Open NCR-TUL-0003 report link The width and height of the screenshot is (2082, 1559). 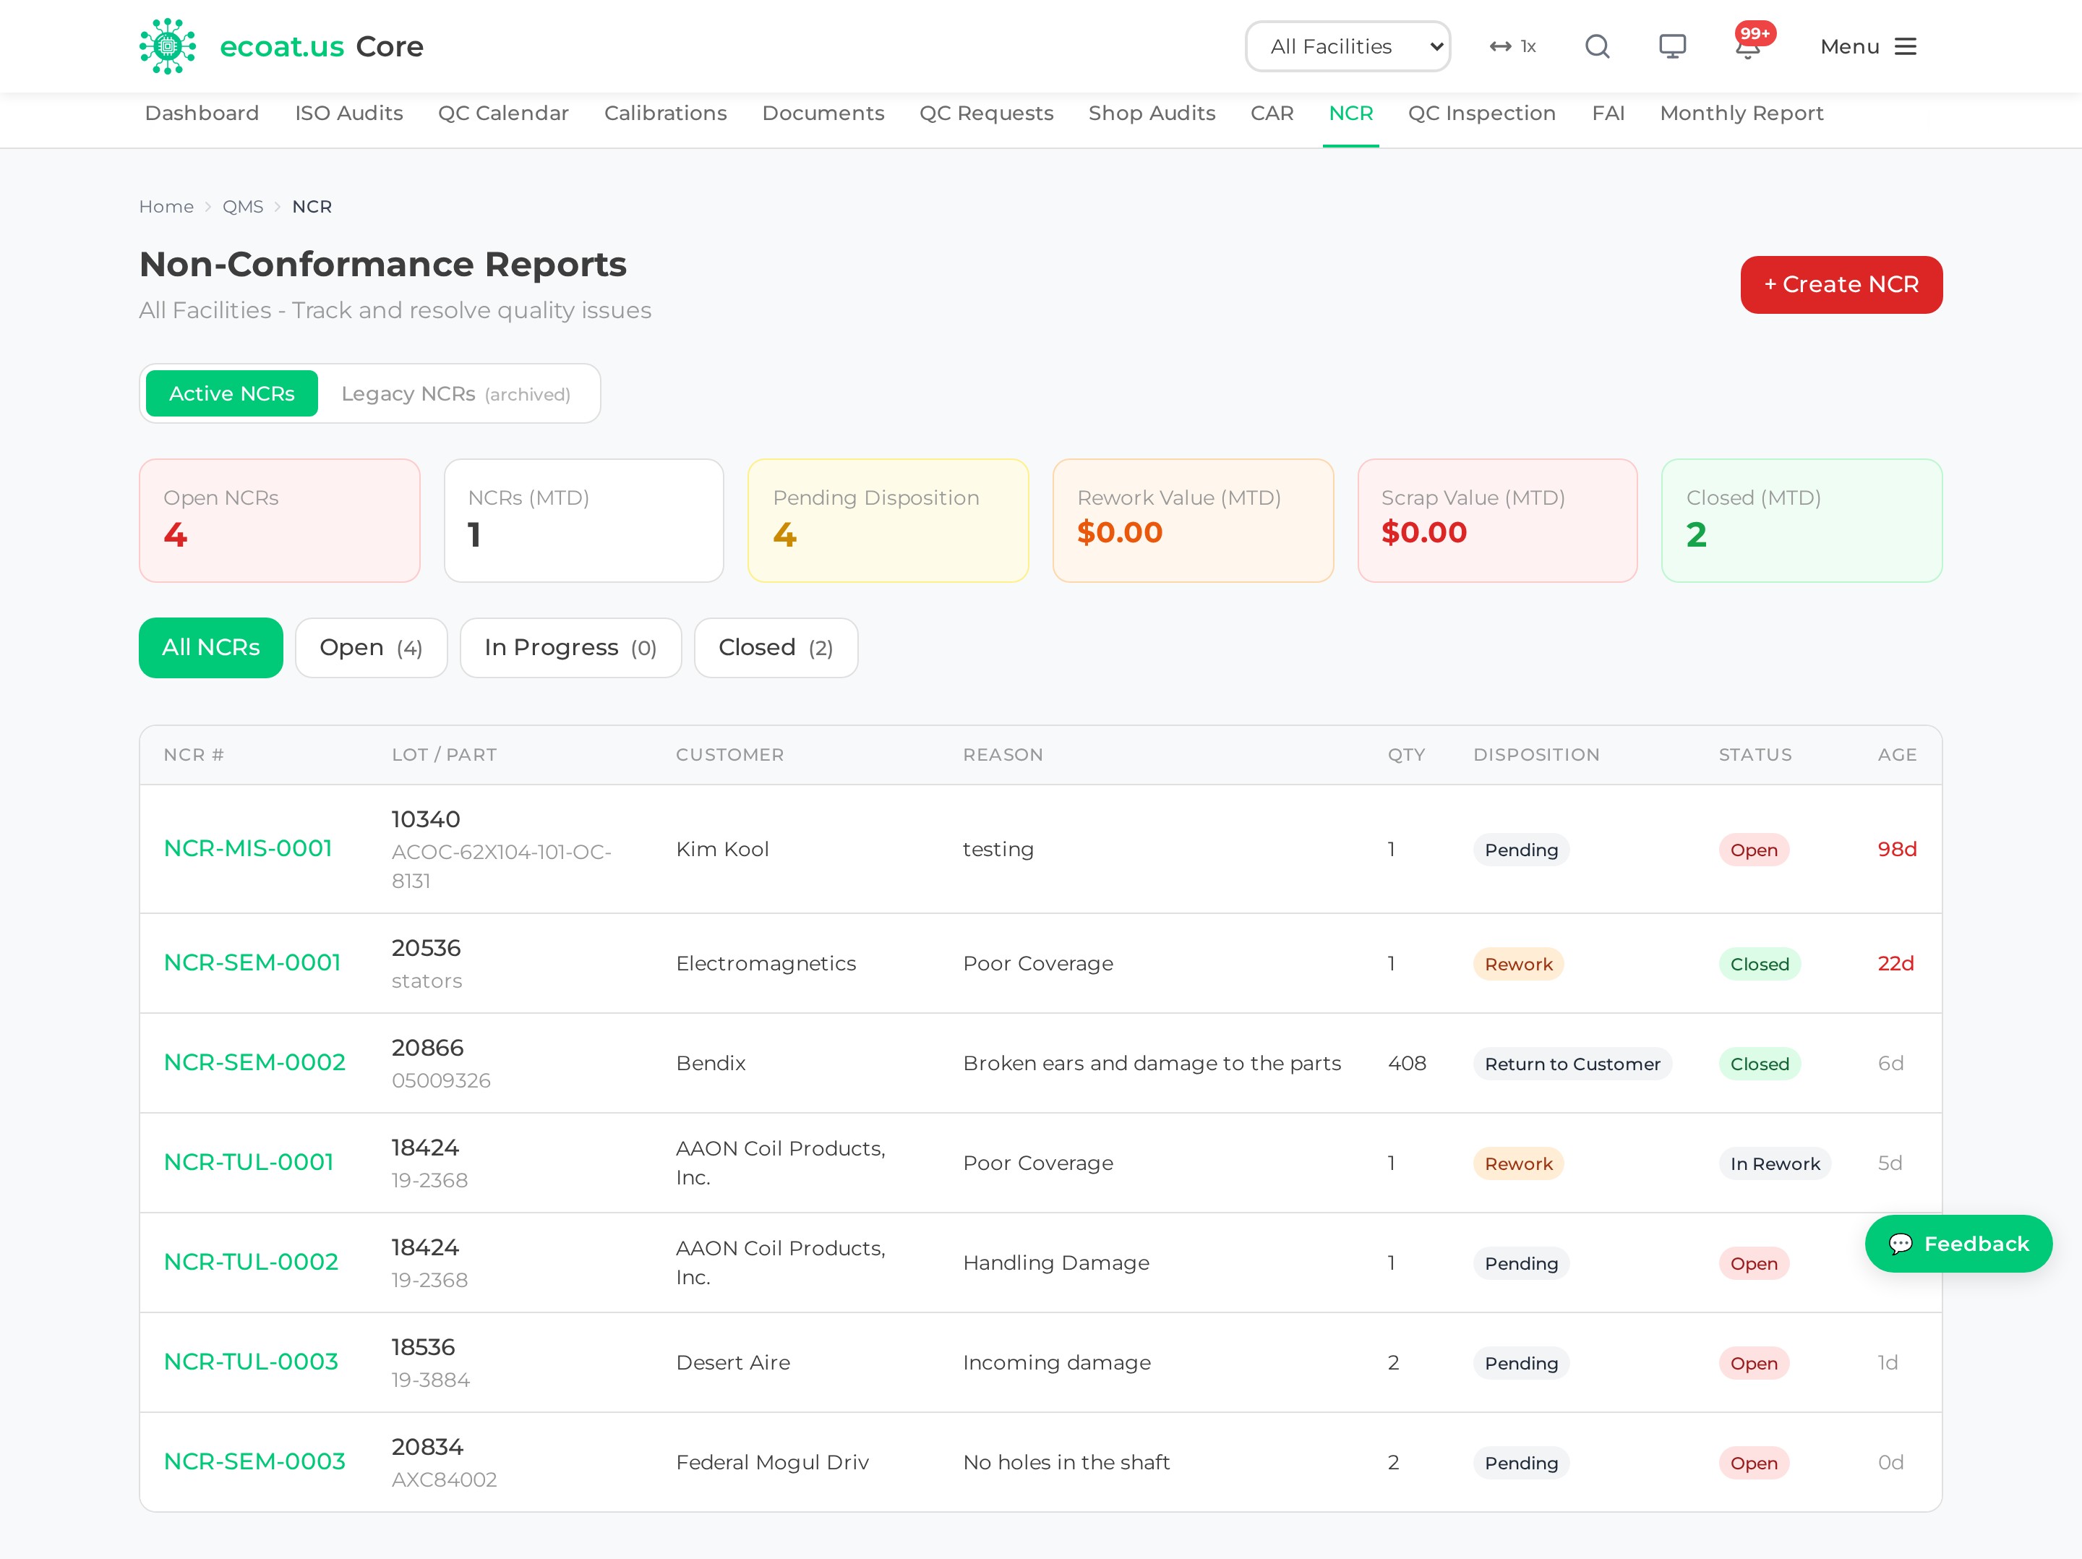[250, 1362]
